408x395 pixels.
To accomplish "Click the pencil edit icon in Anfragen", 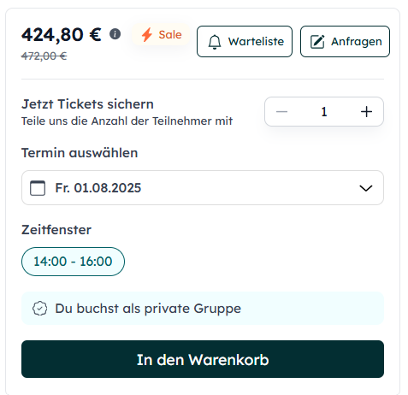I will tap(317, 42).
